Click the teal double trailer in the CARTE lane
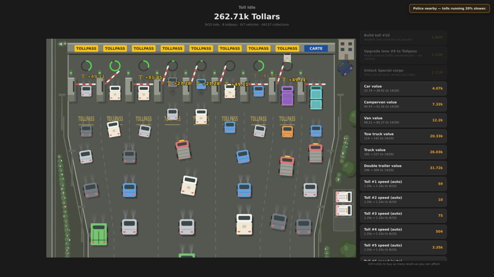 (316, 98)
